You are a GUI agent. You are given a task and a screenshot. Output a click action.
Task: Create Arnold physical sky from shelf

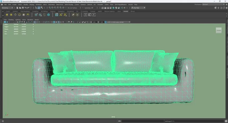pyautogui.click(x=28, y=15)
